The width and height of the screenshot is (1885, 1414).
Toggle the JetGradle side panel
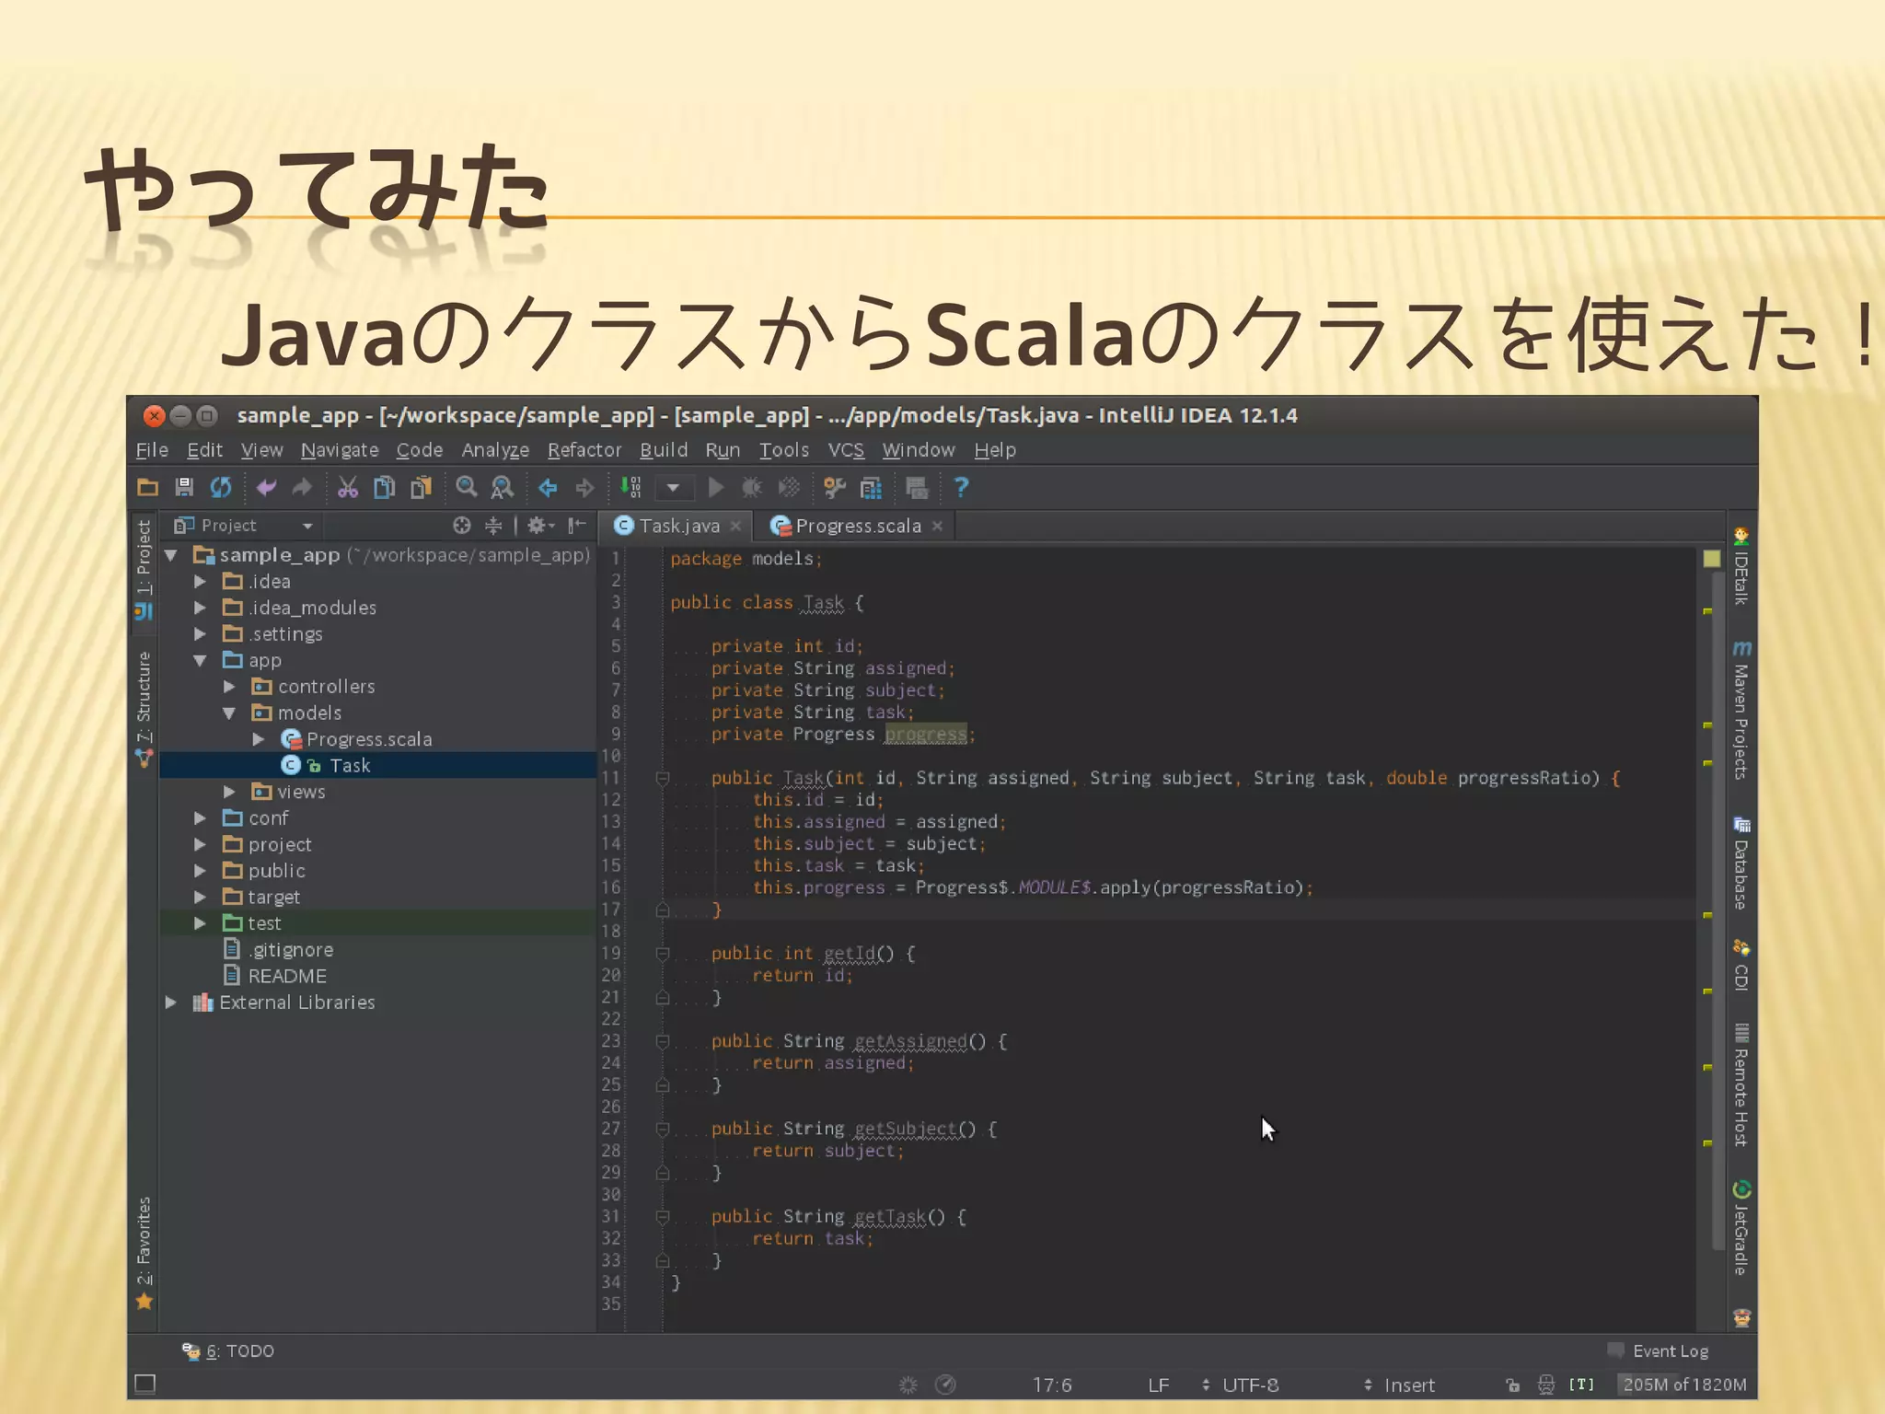1741,1227
